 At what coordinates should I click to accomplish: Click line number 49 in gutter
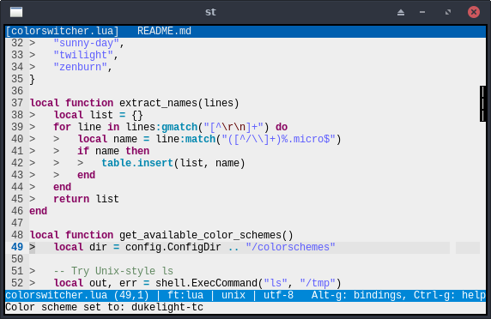pyautogui.click(x=17, y=247)
